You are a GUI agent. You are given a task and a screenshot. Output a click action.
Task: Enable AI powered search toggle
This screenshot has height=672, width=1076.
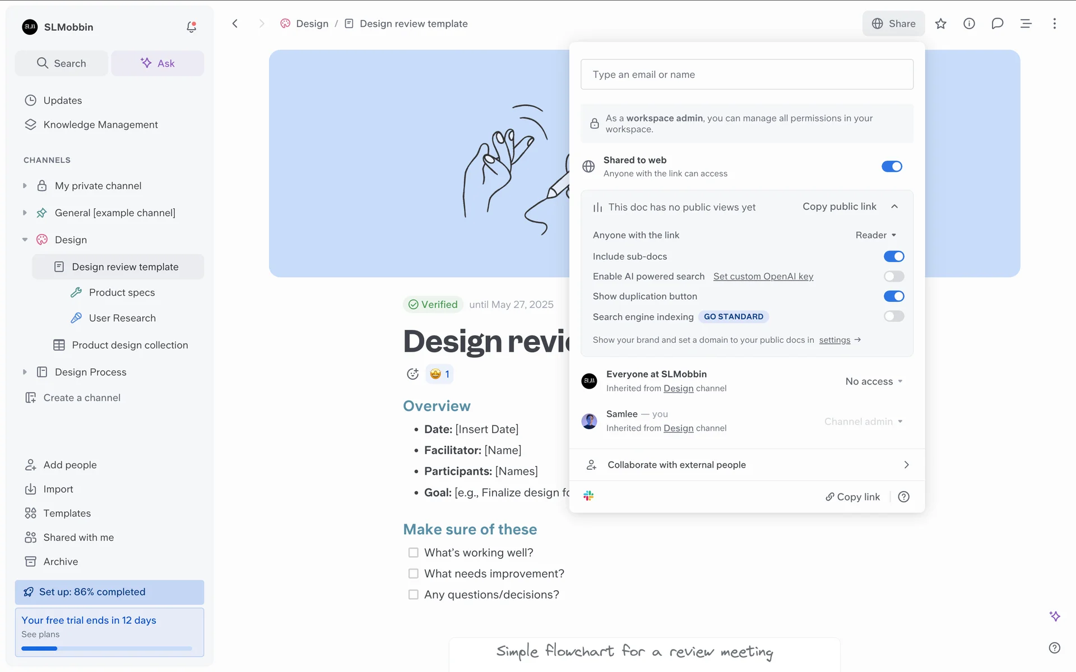893,276
